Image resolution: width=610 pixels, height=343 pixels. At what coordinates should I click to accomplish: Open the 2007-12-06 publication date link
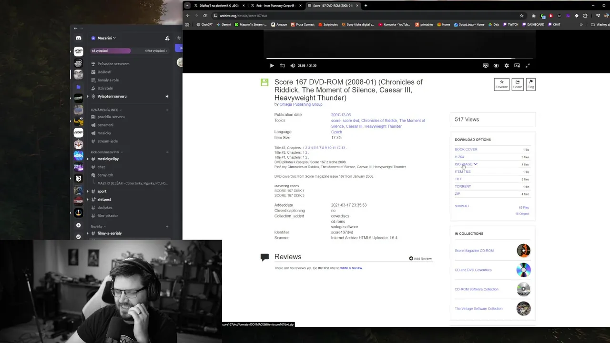tap(341, 115)
